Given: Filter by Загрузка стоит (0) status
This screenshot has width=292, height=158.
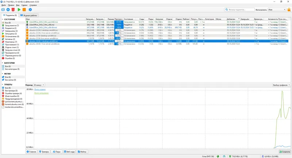Looking at the screenshot, I should [12, 50].
